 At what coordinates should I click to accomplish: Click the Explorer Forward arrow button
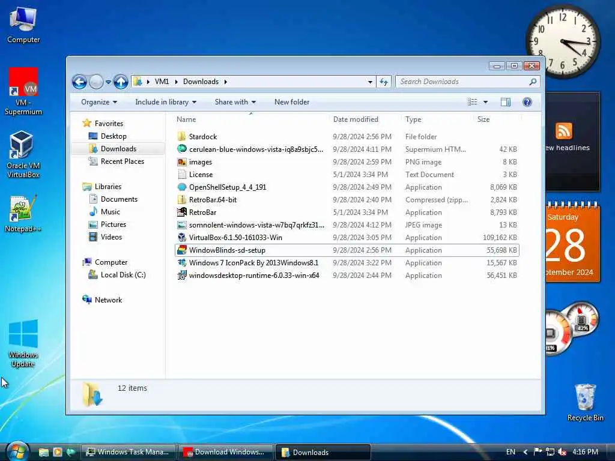coord(96,82)
